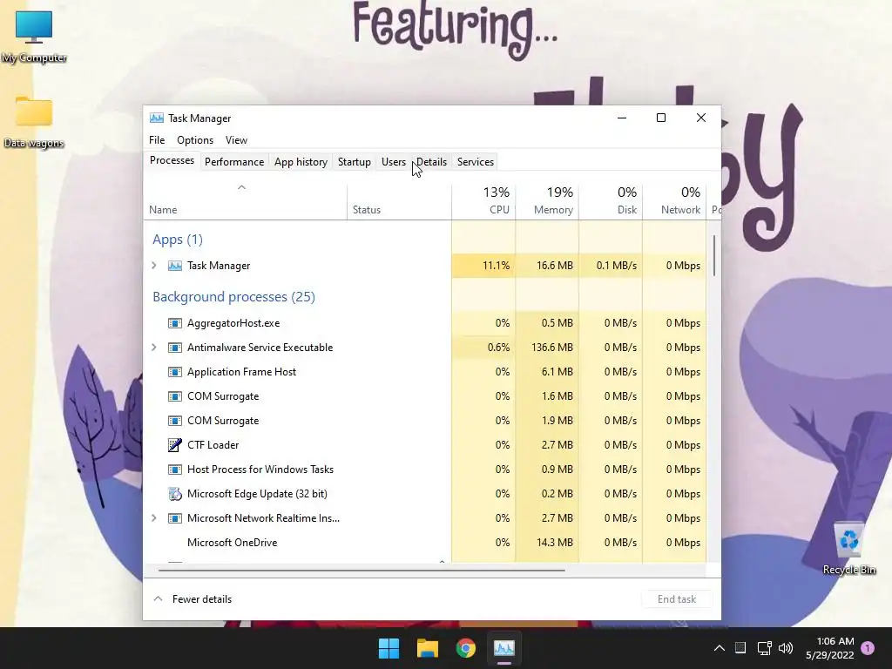The height and width of the screenshot is (669, 892).
Task: Click Background processes (25) heading
Action: coord(233,297)
